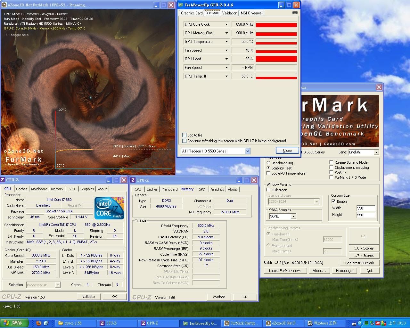Image resolution: width=410 pixels, height=328 pixels.
Task: Open the GPU Temp. #1 sensor dropdown
Action: [226, 76]
